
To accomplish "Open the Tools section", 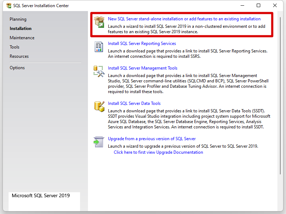I will (15, 47).
